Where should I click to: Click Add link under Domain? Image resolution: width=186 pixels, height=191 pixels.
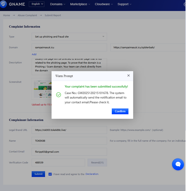[34, 54]
